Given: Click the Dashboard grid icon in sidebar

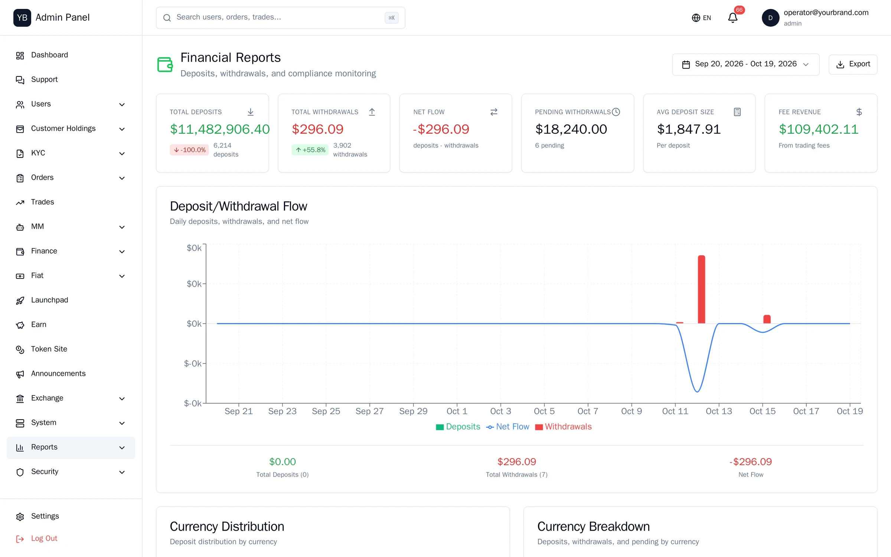Looking at the screenshot, I should pos(20,55).
